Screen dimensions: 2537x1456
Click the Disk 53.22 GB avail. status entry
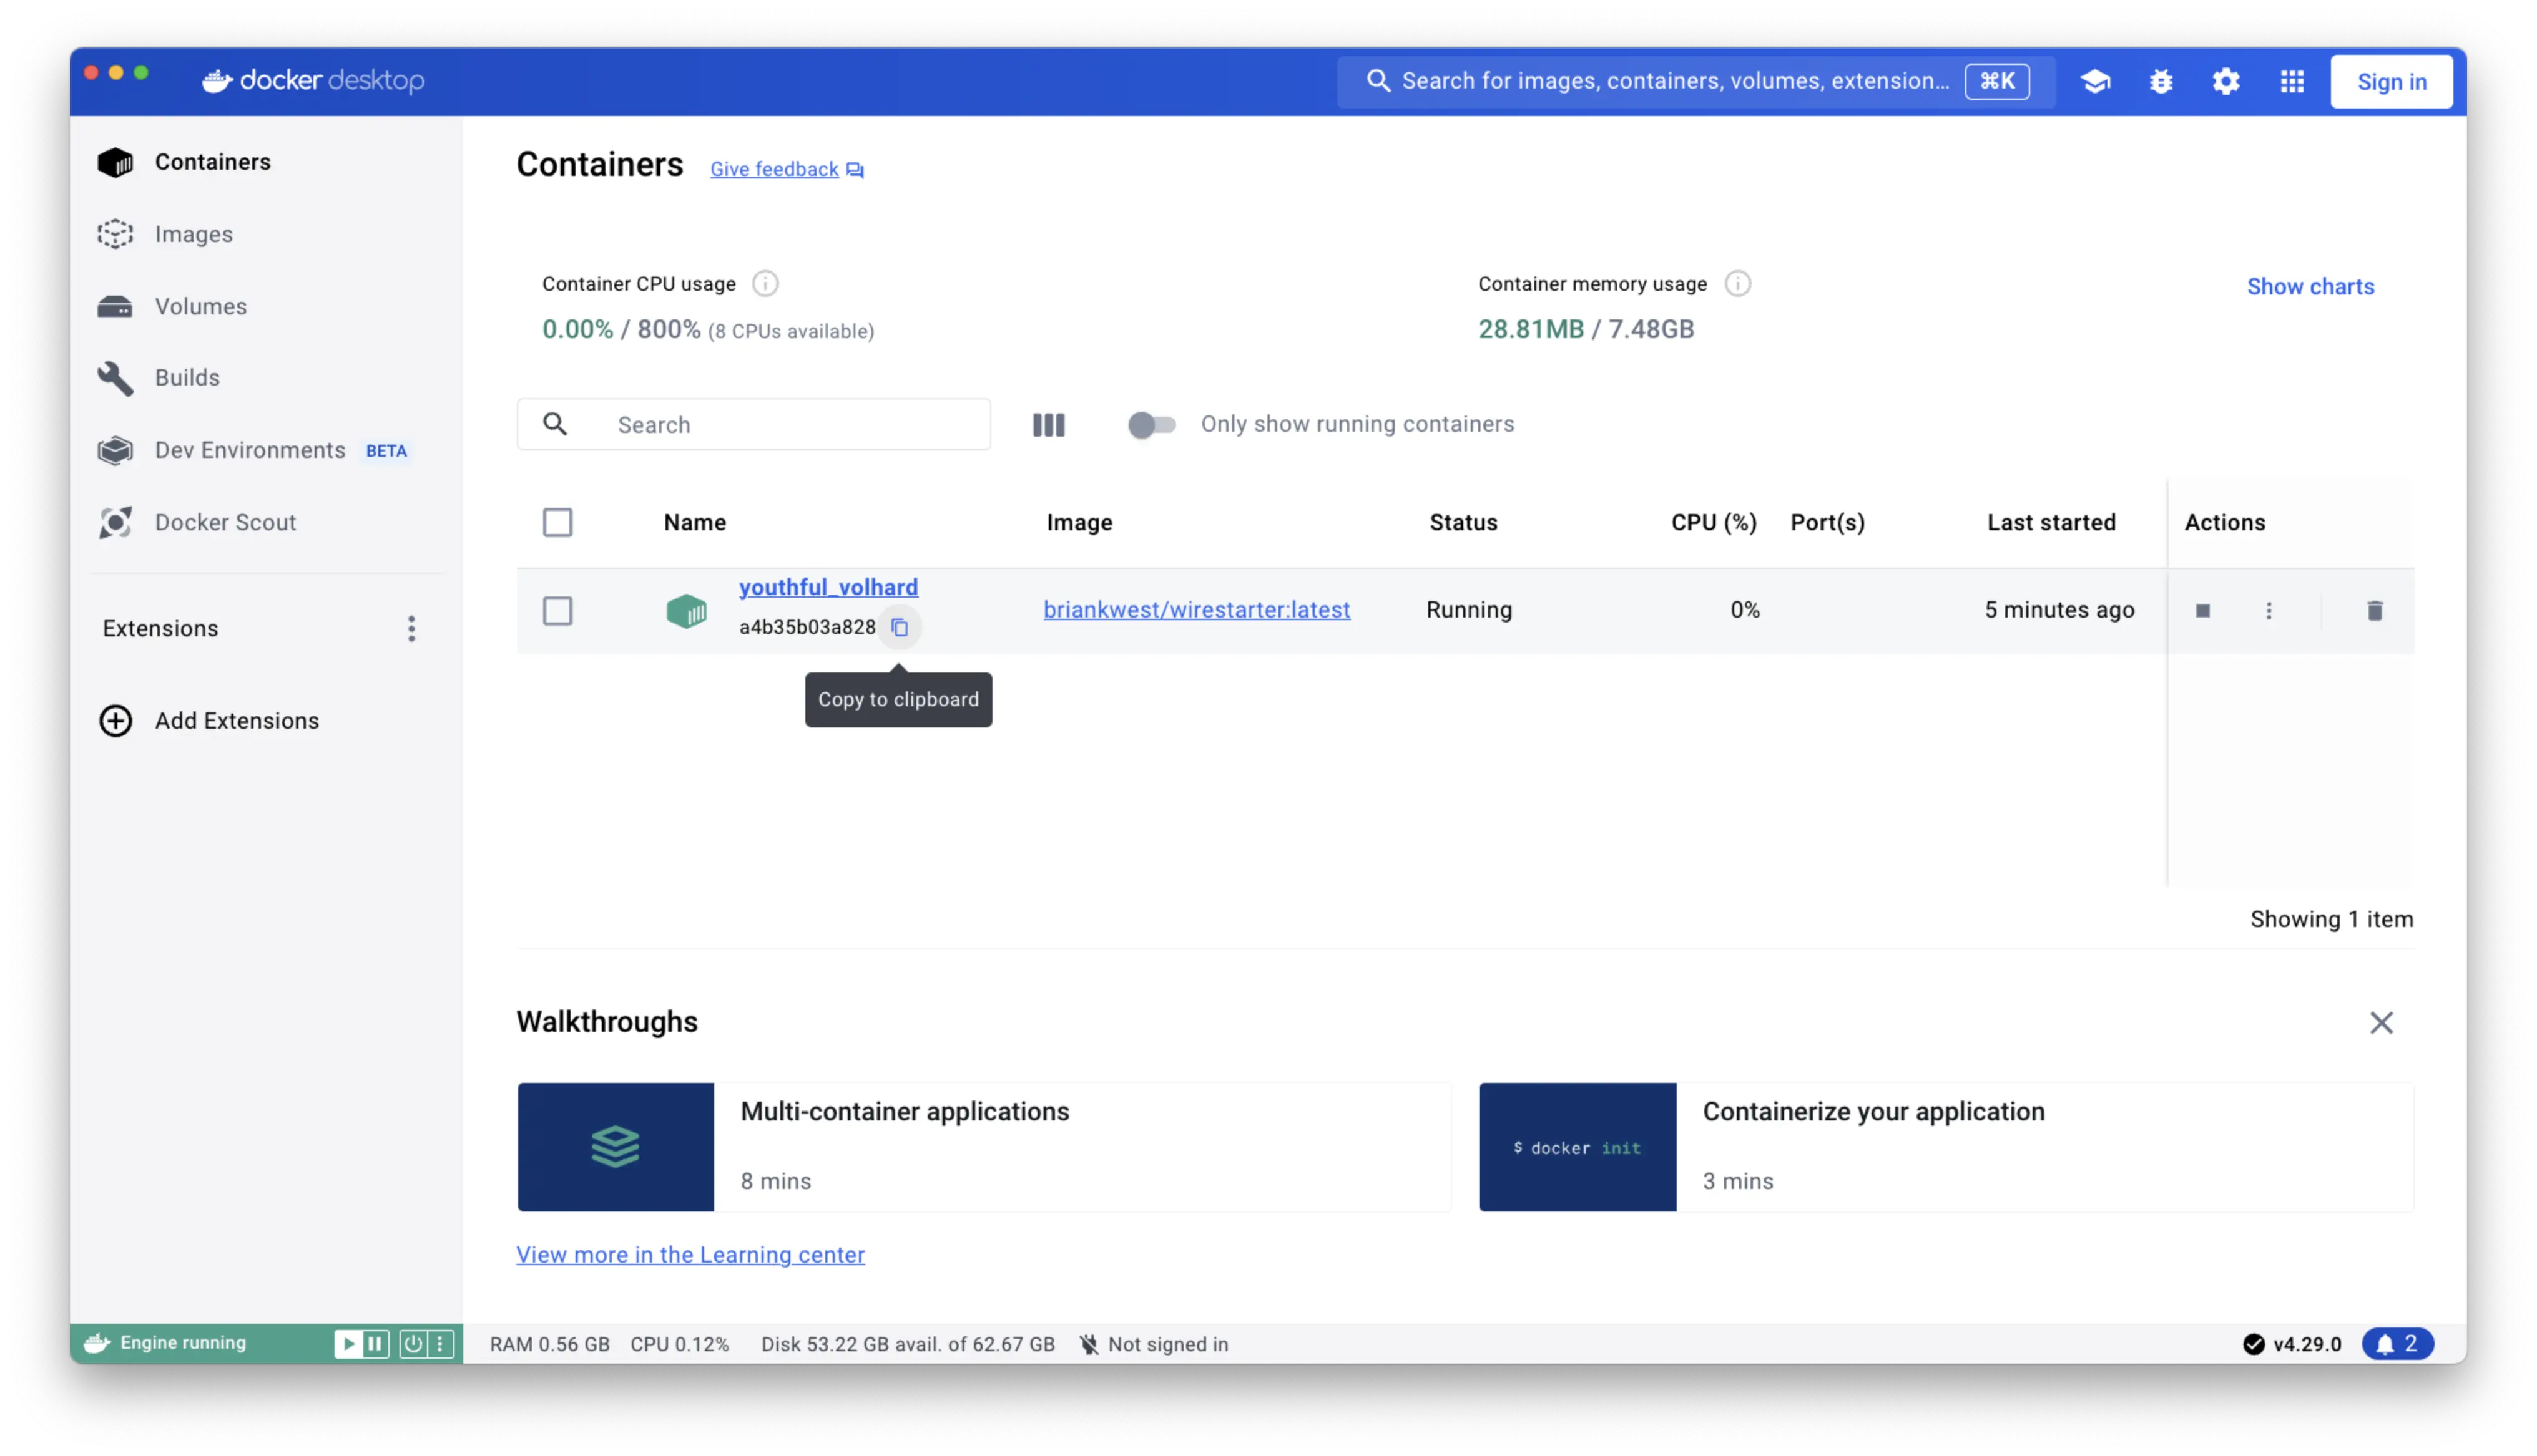(907, 1344)
